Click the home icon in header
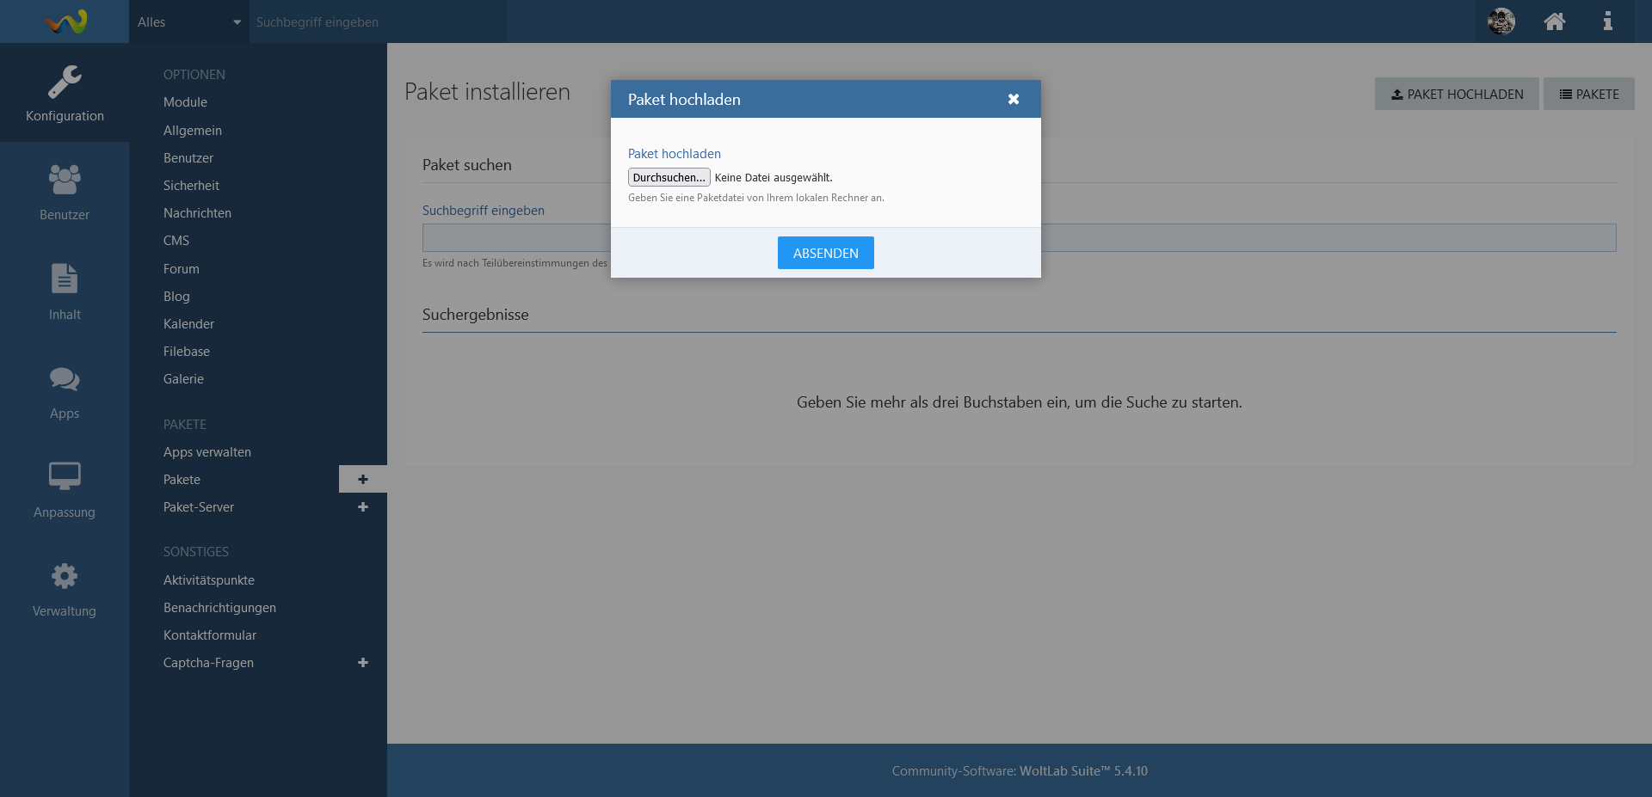 [x=1554, y=21]
